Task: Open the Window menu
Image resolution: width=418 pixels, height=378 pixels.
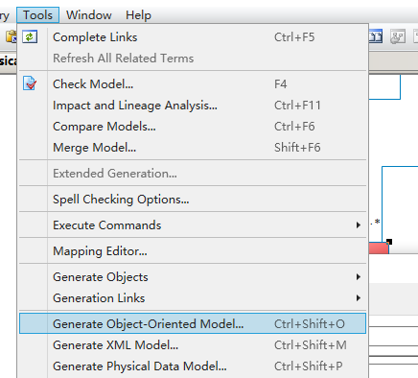Action: (x=89, y=15)
